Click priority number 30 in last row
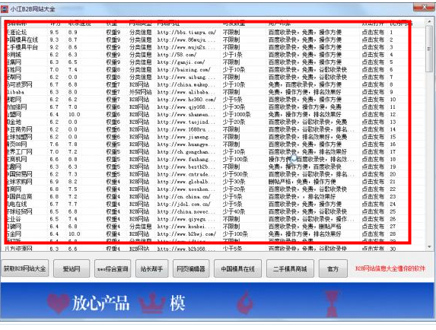This screenshot has height=330, width=436. point(393,249)
